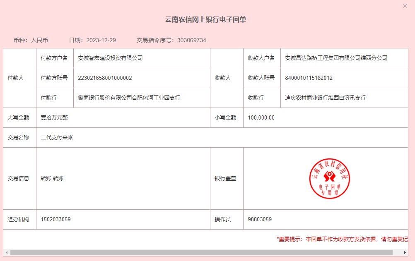Image resolution: width=415 pixels, height=261 pixels.
Task: Click handling institution code 1502033059
Action: point(55,220)
